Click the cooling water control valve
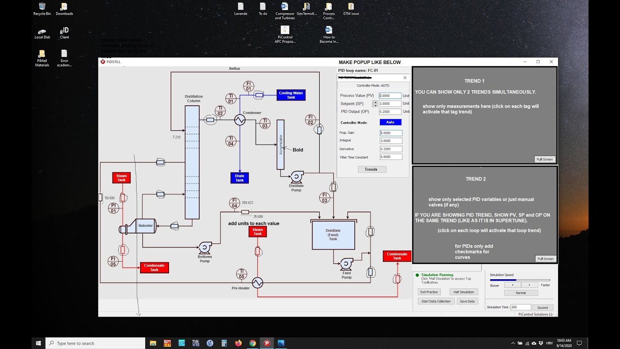Screen dimensions: 620x349 coord(259,95)
